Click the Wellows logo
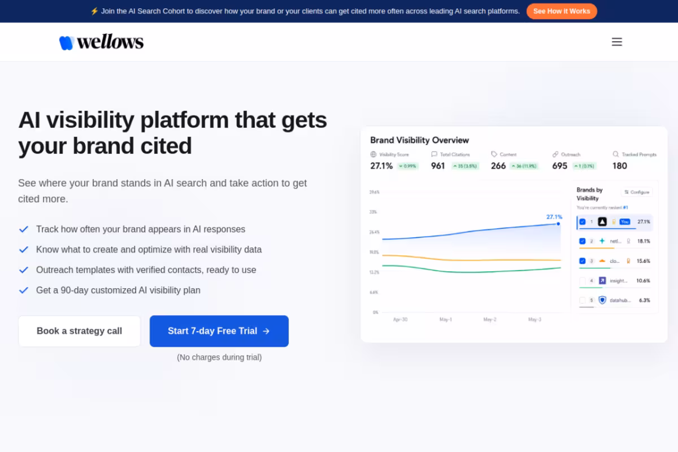This screenshot has width=678, height=452. pyautogui.click(x=101, y=42)
